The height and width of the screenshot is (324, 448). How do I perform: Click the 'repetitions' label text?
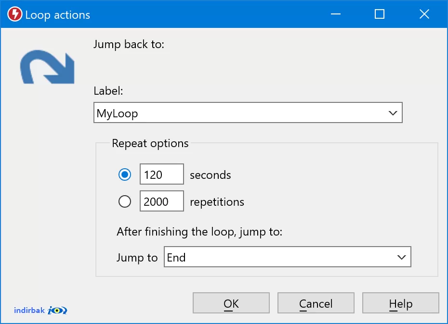coord(217,202)
